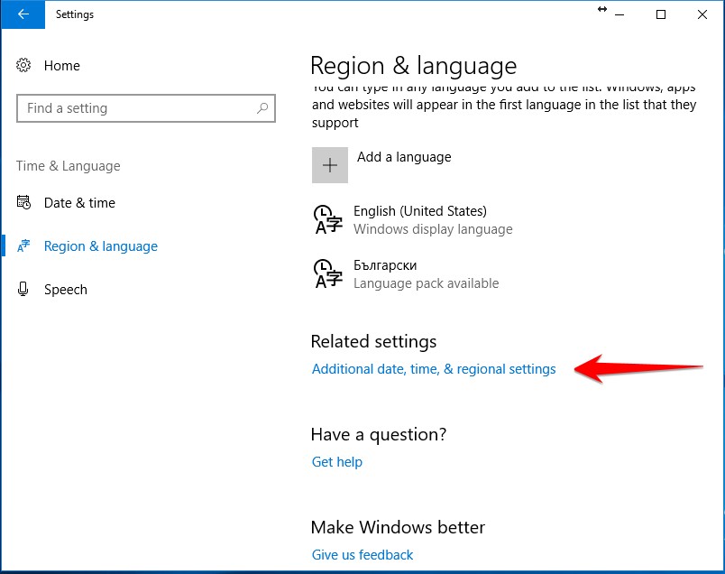Minimize the Settings window
Image resolution: width=725 pixels, height=574 pixels.
[619, 14]
